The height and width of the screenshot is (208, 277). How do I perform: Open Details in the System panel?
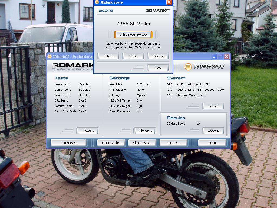pos(214,106)
